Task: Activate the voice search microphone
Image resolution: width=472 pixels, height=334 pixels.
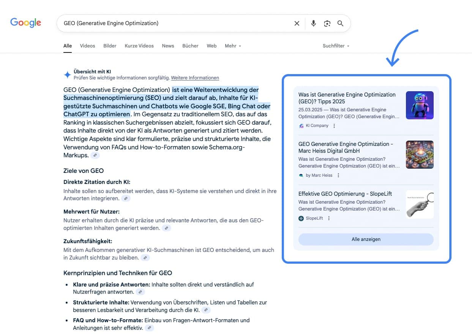Action: pos(314,23)
